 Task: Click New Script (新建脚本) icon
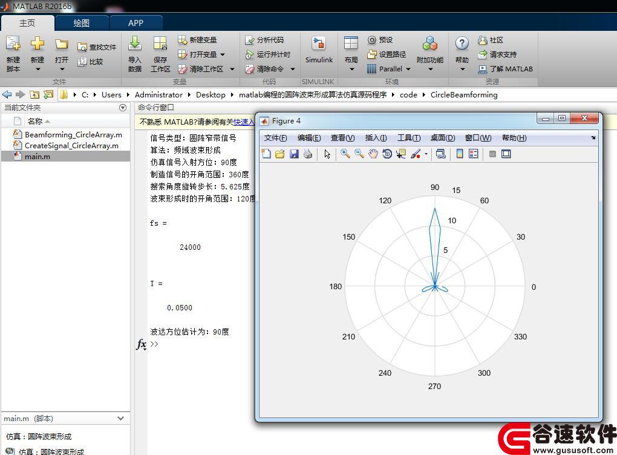click(x=13, y=44)
